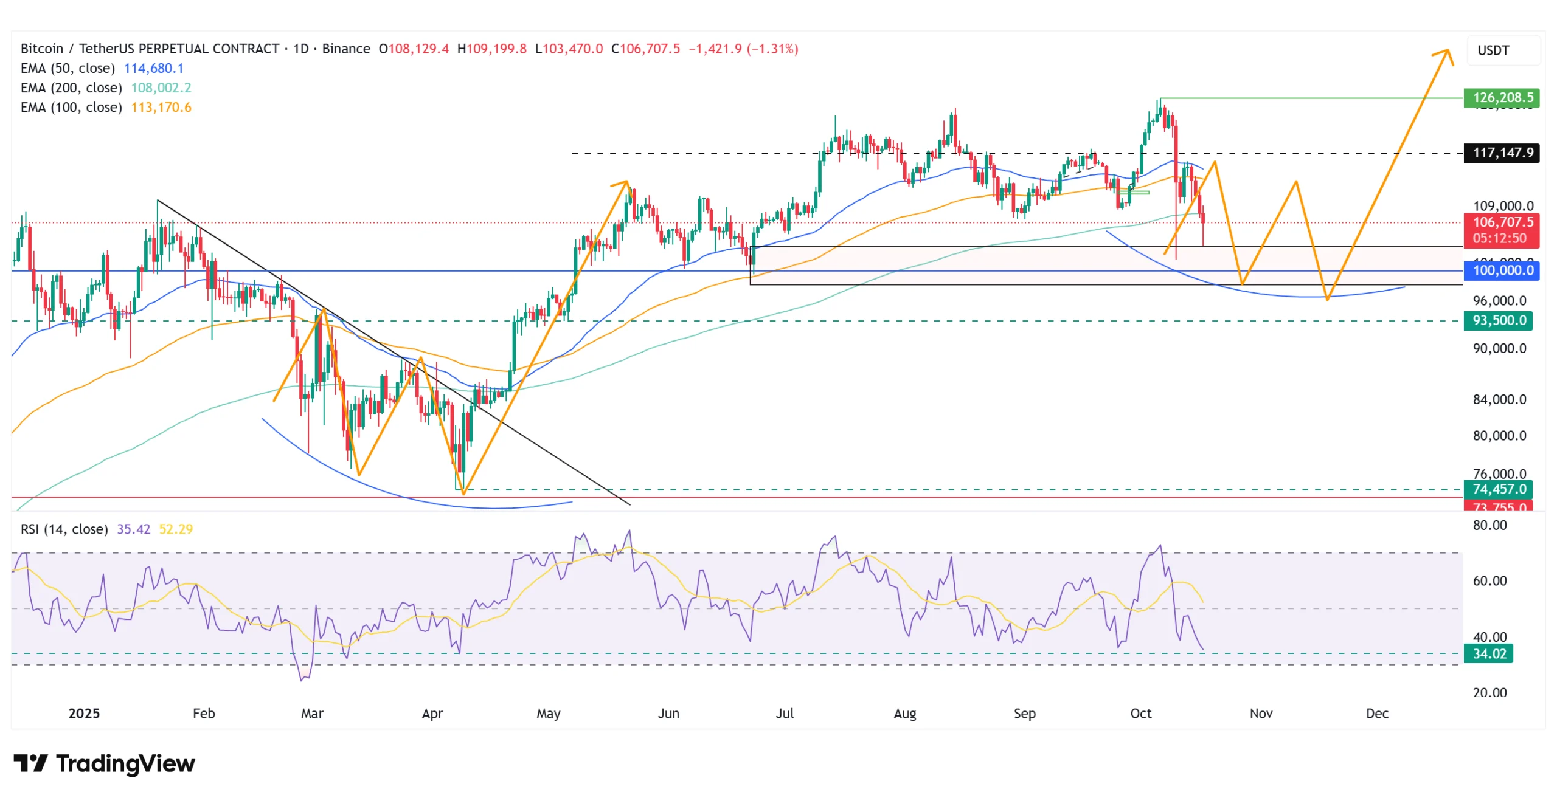Select the EMA (200, close) legend
1557x798 pixels.
[x=71, y=88]
